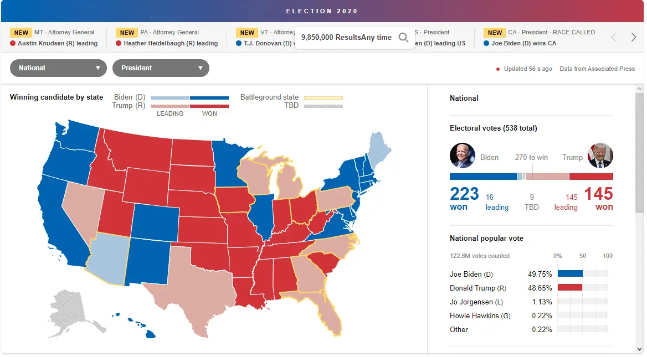Click the dark blue Biden won swatch
The height and width of the screenshot is (357, 647).
[209, 98]
